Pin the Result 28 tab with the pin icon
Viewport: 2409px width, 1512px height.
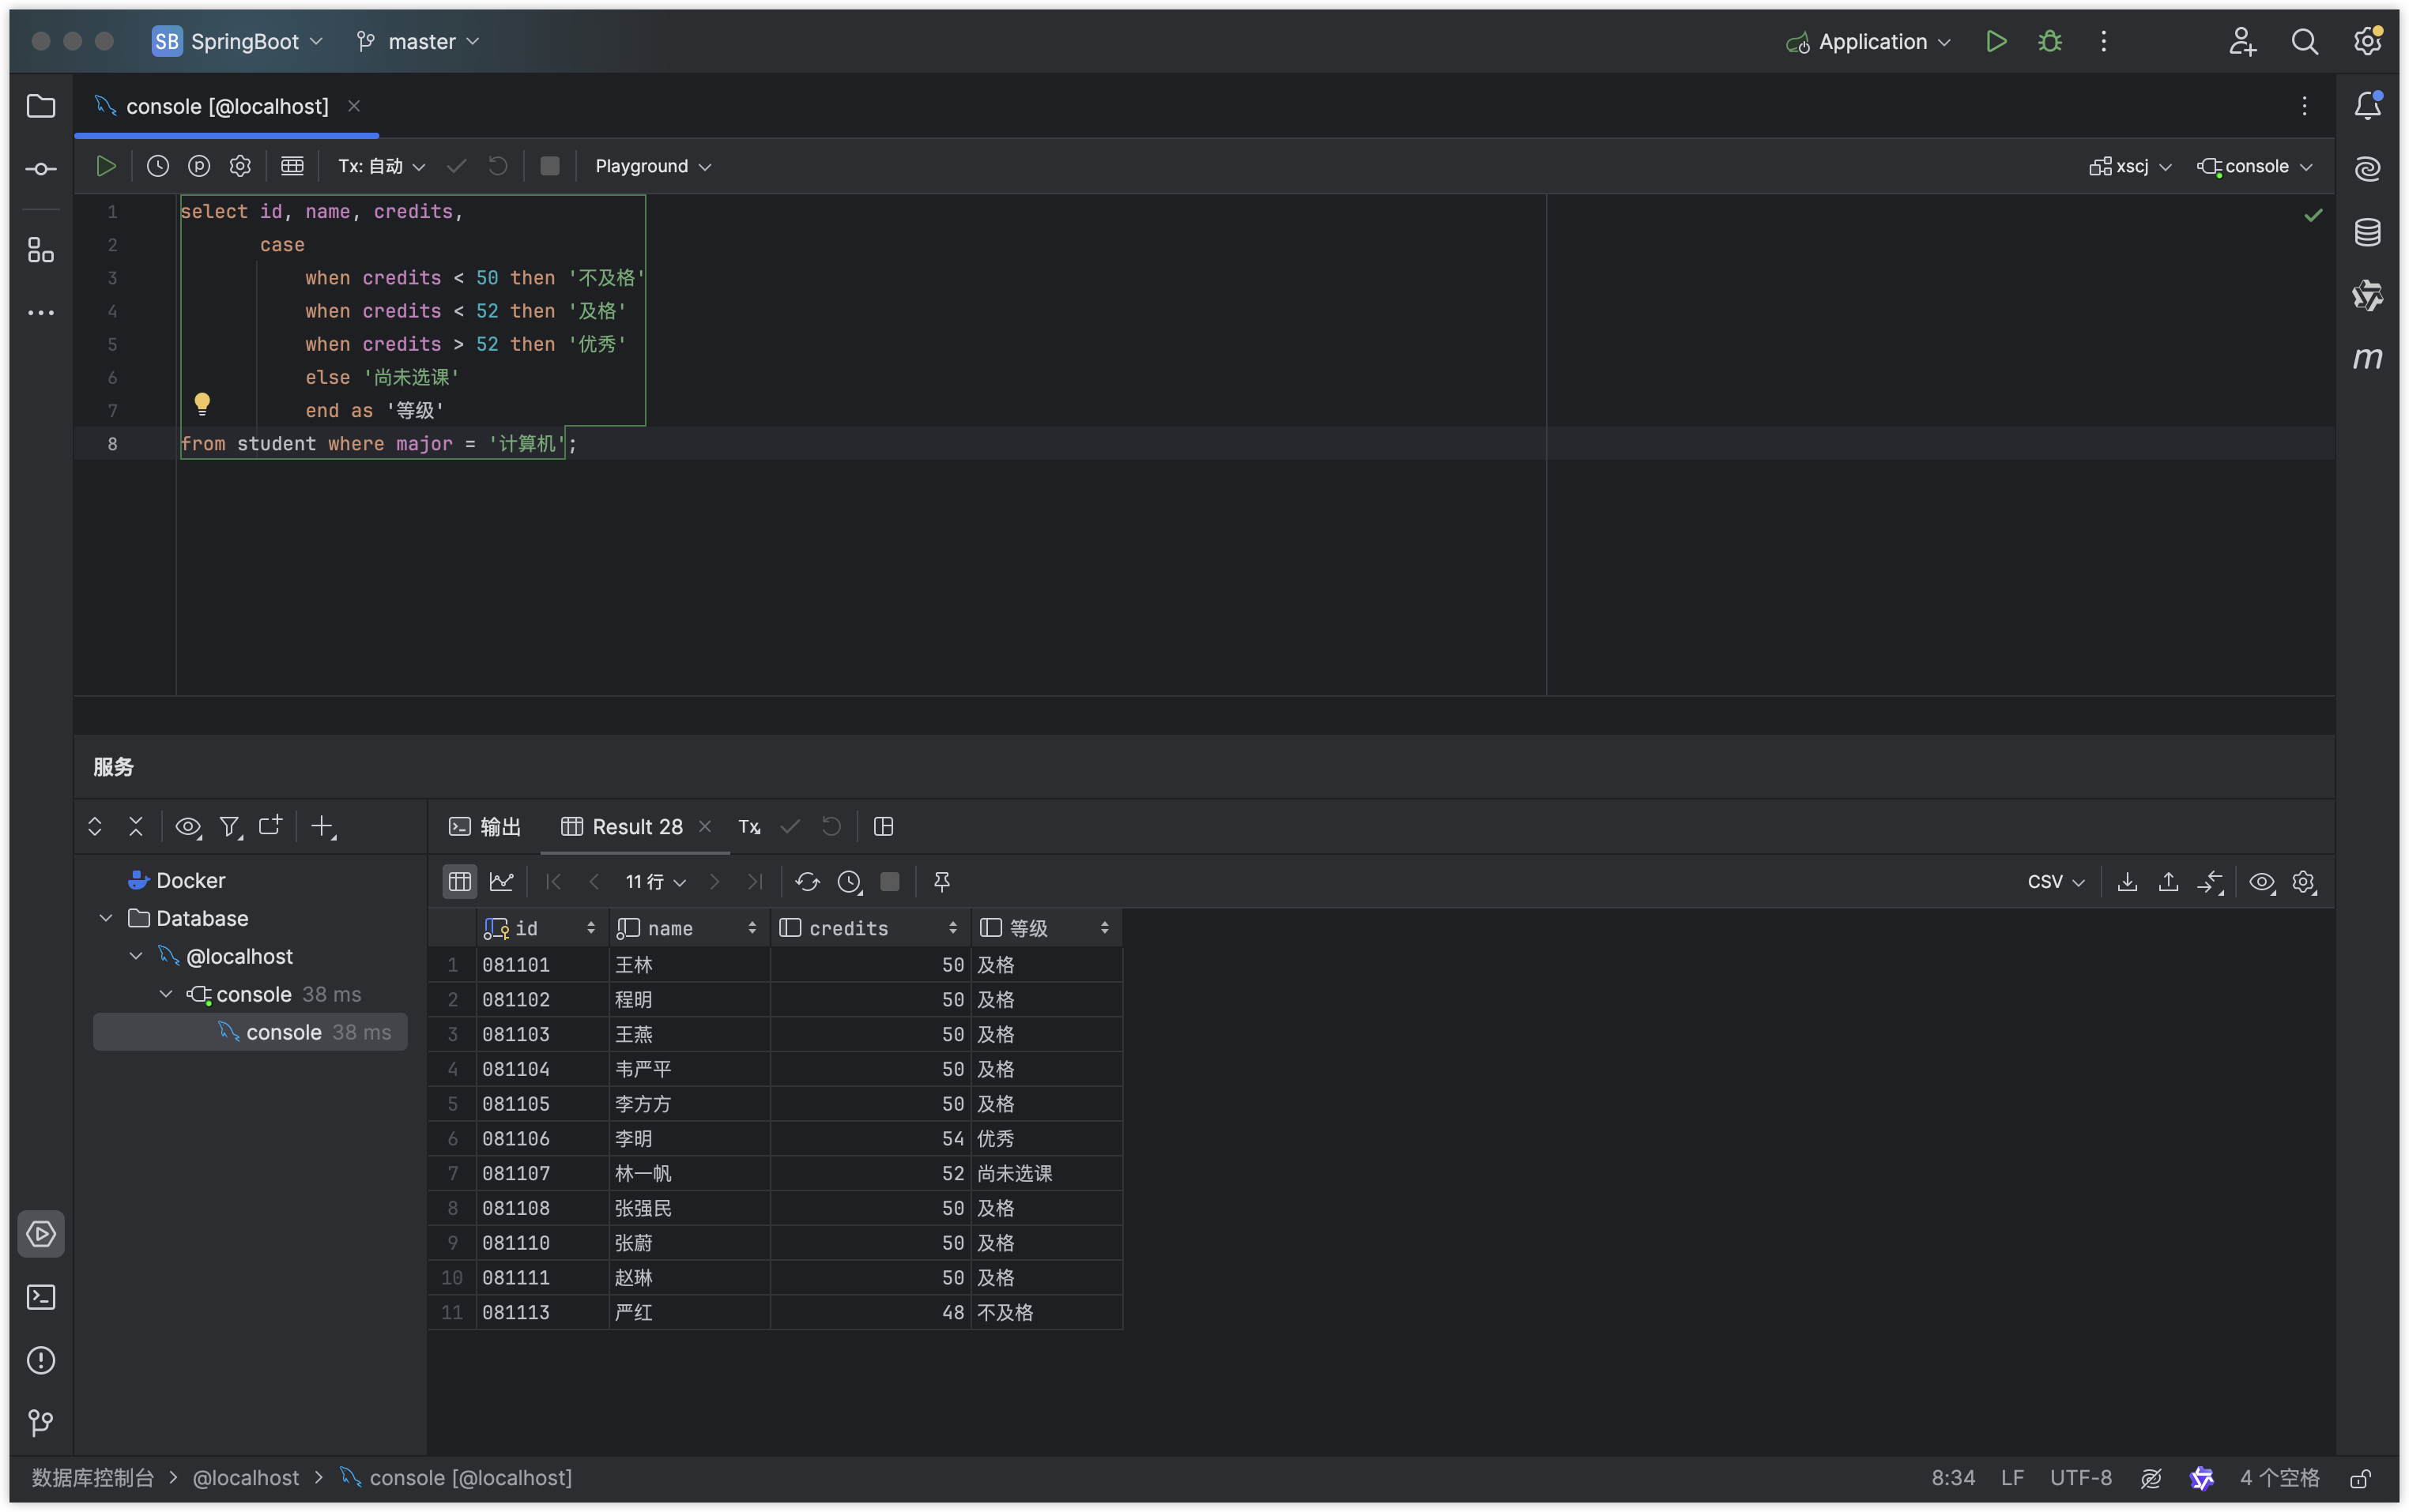pyautogui.click(x=941, y=881)
